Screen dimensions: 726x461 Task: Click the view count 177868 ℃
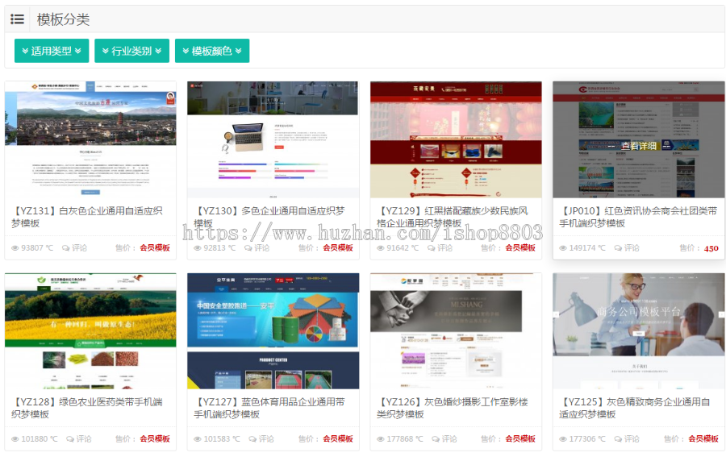point(405,438)
